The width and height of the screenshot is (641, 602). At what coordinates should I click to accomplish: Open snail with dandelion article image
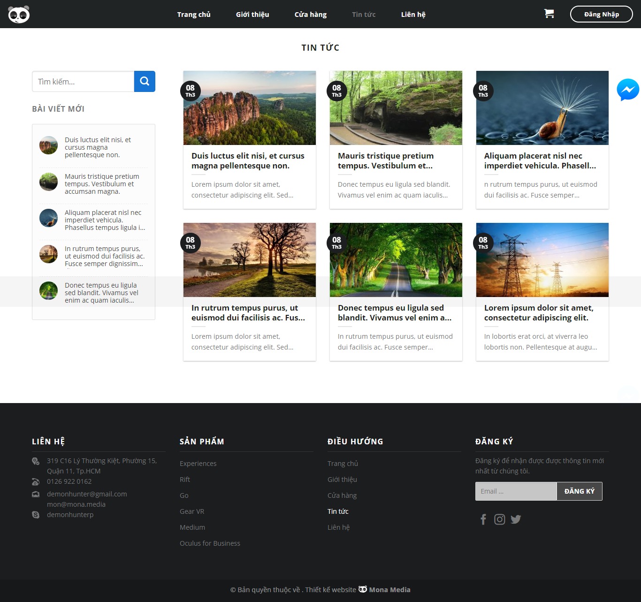coord(542,108)
